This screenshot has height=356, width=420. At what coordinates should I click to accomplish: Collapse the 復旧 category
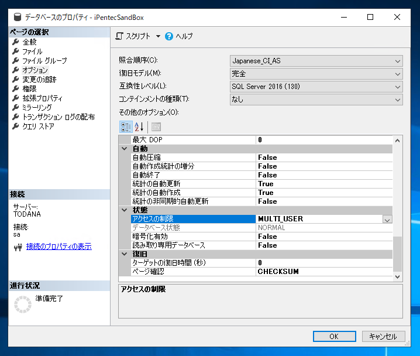click(125, 254)
